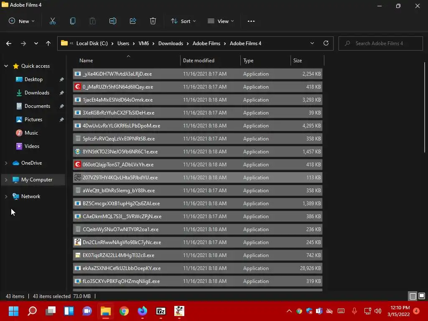The height and width of the screenshot is (321, 428).
Task: Select file 207VZ9THY4KQvLHta5PJbdYU.exe
Action: [198, 177]
